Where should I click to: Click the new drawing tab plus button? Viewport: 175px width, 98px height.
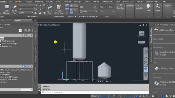35,21
